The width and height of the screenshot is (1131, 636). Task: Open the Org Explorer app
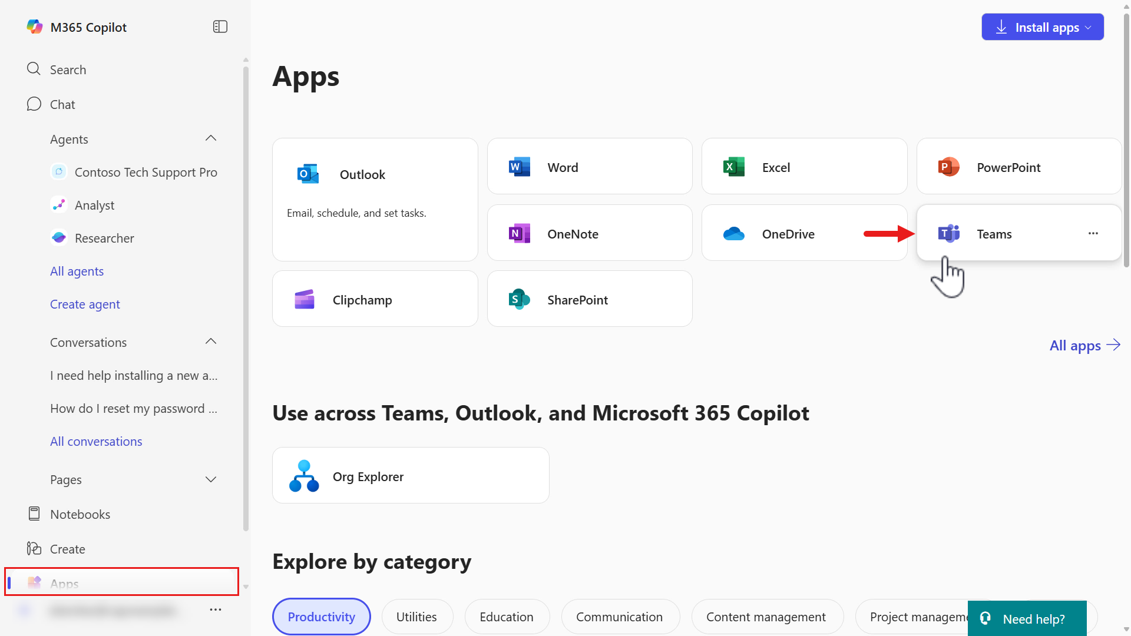tap(411, 476)
